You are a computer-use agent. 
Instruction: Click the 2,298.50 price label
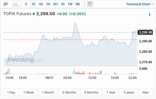(145, 32)
